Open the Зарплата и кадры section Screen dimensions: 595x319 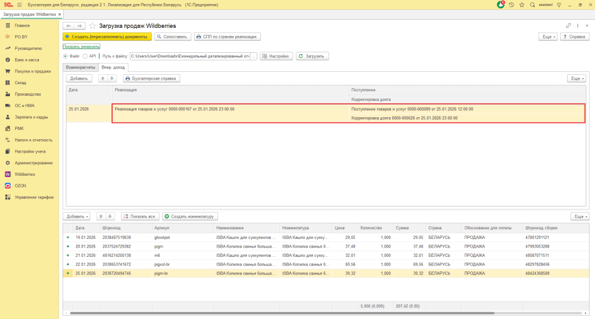(x=31, y=117)
